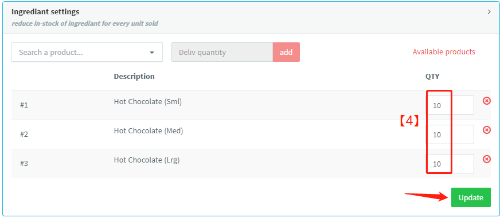
Task: Click the Ingrediant settings panel title
Action: tap(45, 12)
